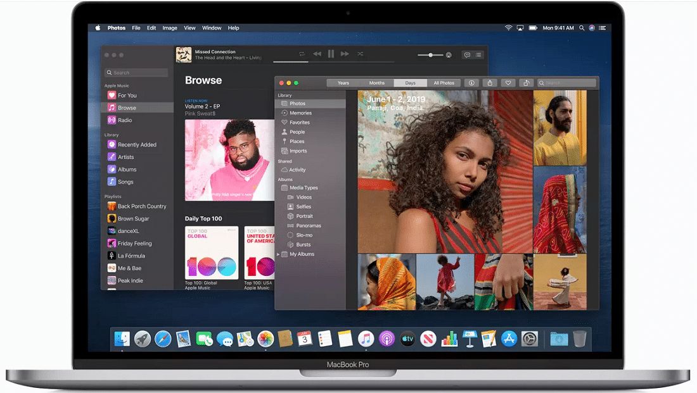Pause the song in Music
697x393 pixels.
(x=331, y=54)
